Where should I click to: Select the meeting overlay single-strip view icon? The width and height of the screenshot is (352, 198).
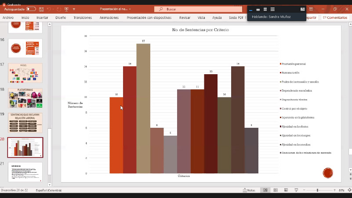(258, 9)
